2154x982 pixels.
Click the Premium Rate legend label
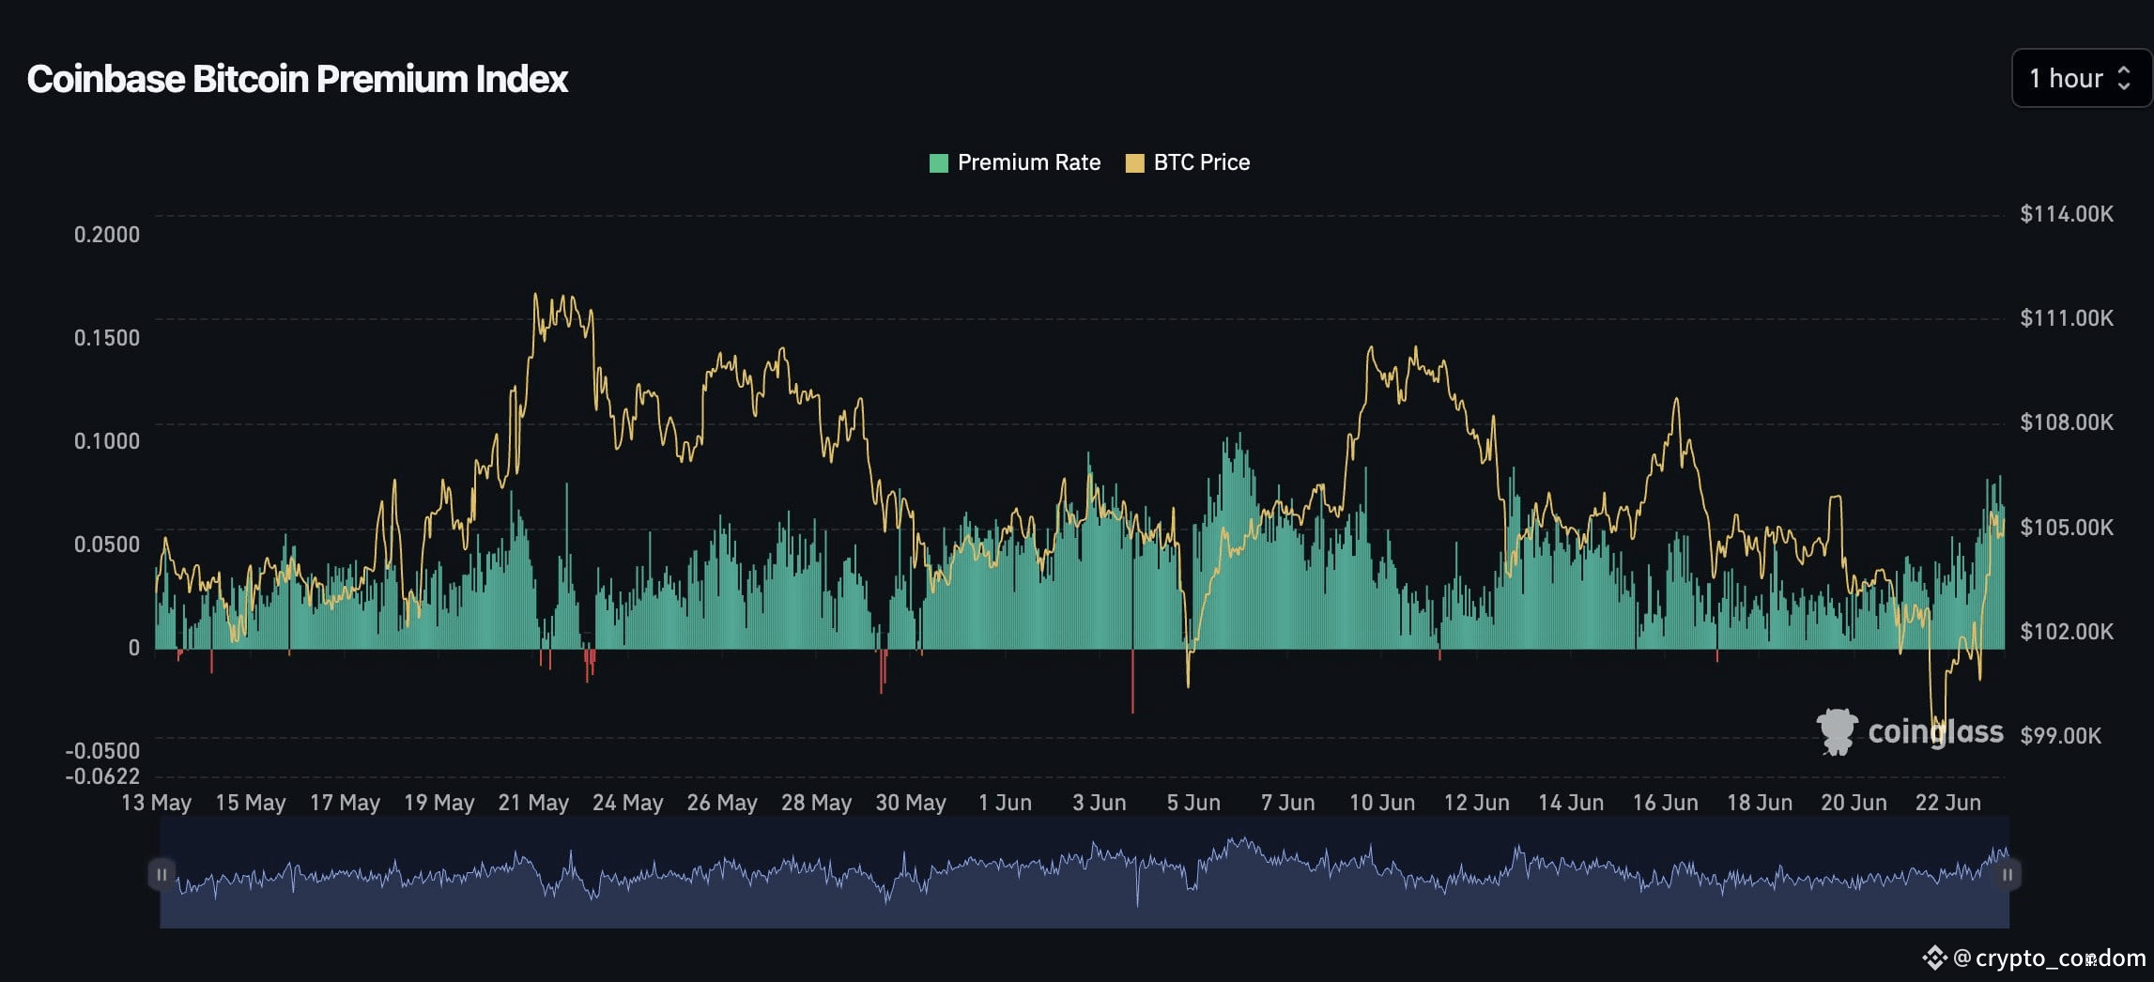[1029, 162]
